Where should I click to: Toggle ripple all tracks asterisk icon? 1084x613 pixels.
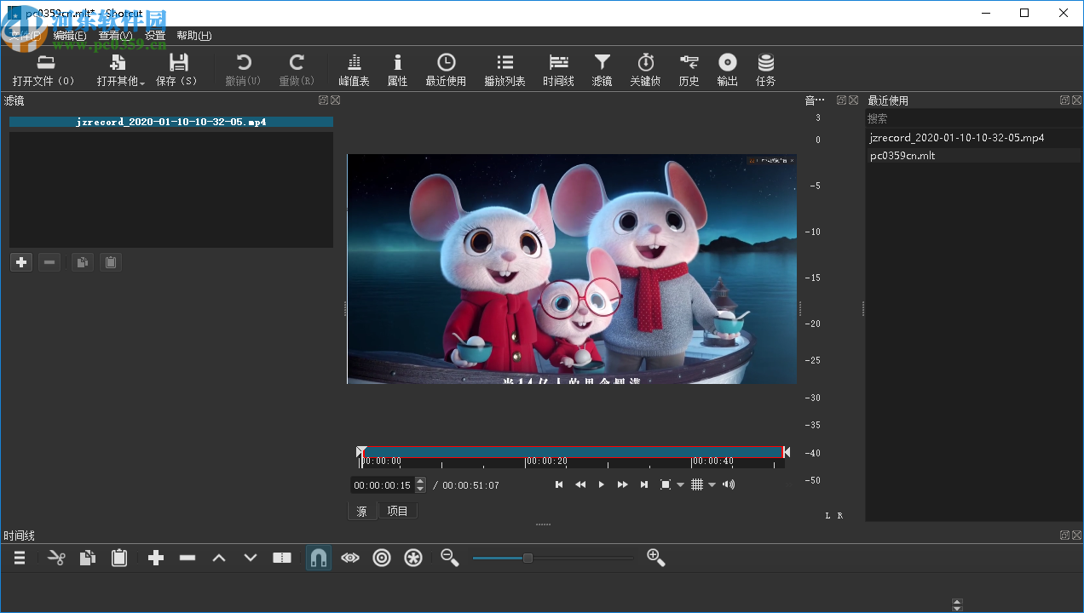click(413, 558)
